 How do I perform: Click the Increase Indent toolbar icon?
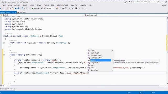click(65, 8)
